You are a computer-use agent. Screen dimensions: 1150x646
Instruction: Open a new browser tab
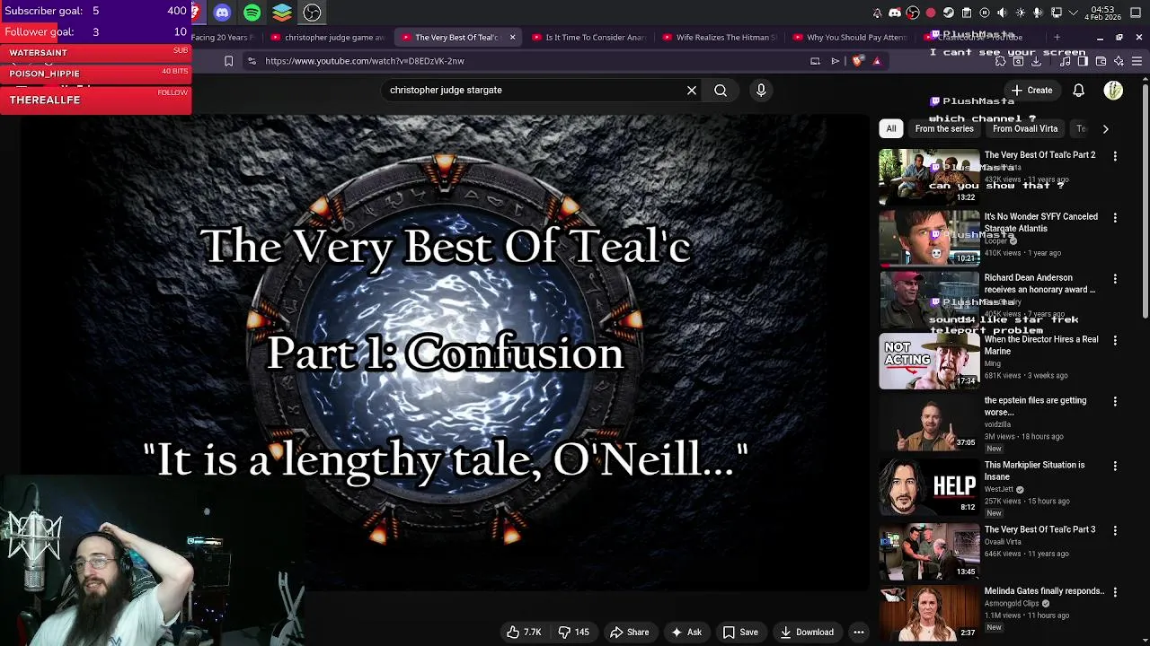click(1057, 38)
